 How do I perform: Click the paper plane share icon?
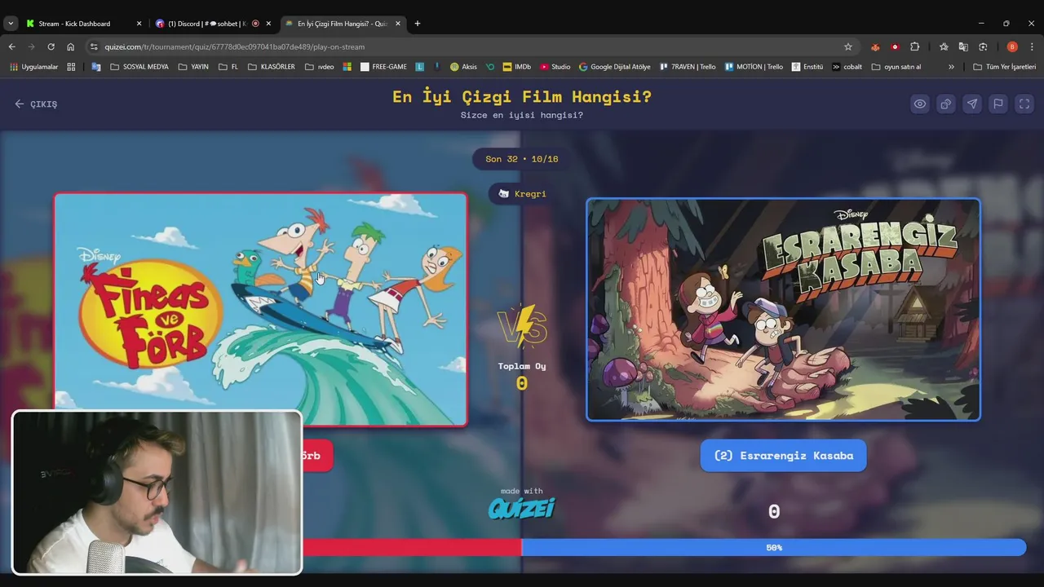click(971, 104)
